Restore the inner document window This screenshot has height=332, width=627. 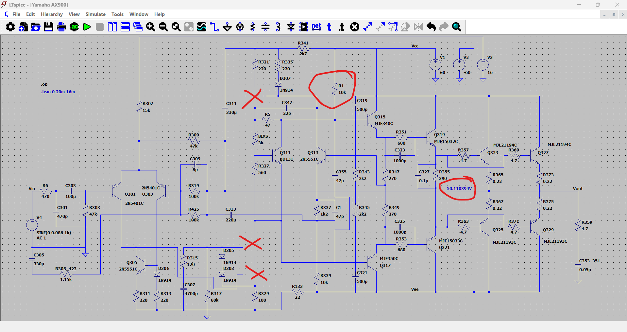614,14
